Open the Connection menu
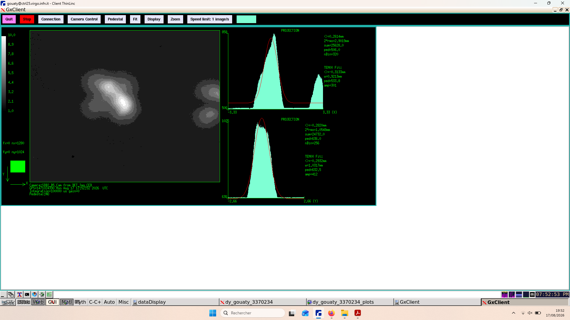The width and height of the screenshot is (570, 320). point(51,19)
